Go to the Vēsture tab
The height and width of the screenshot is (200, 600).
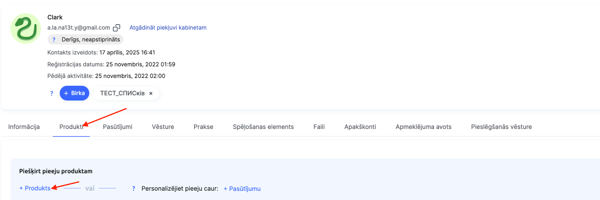(x=163, y=127)
